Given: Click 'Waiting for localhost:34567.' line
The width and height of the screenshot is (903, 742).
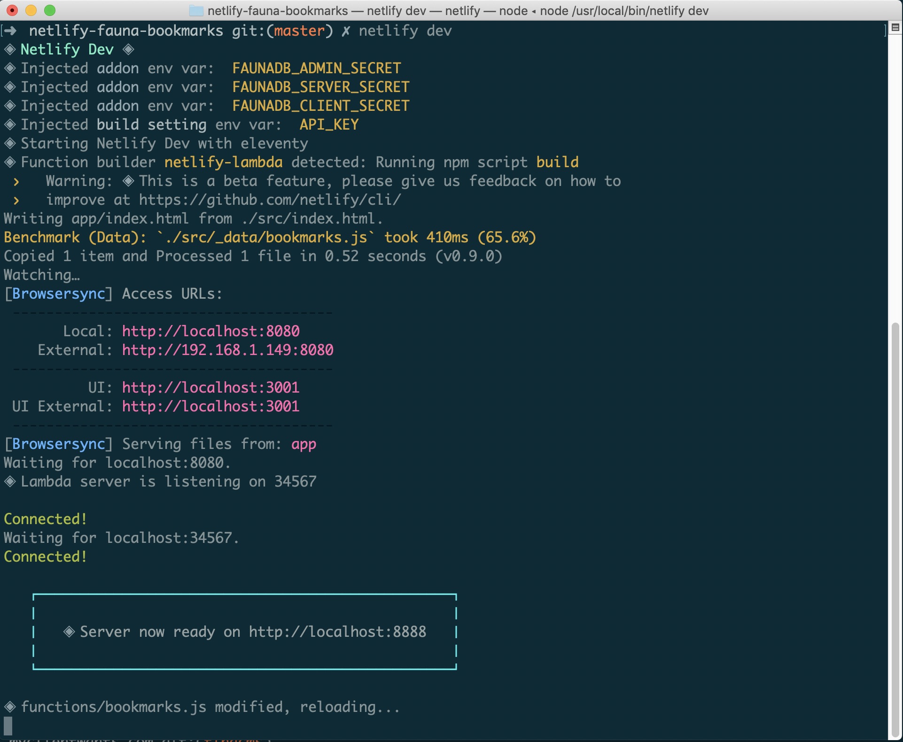Looking at the screenshot, I should pyautogui.click(x=122, y=538).
